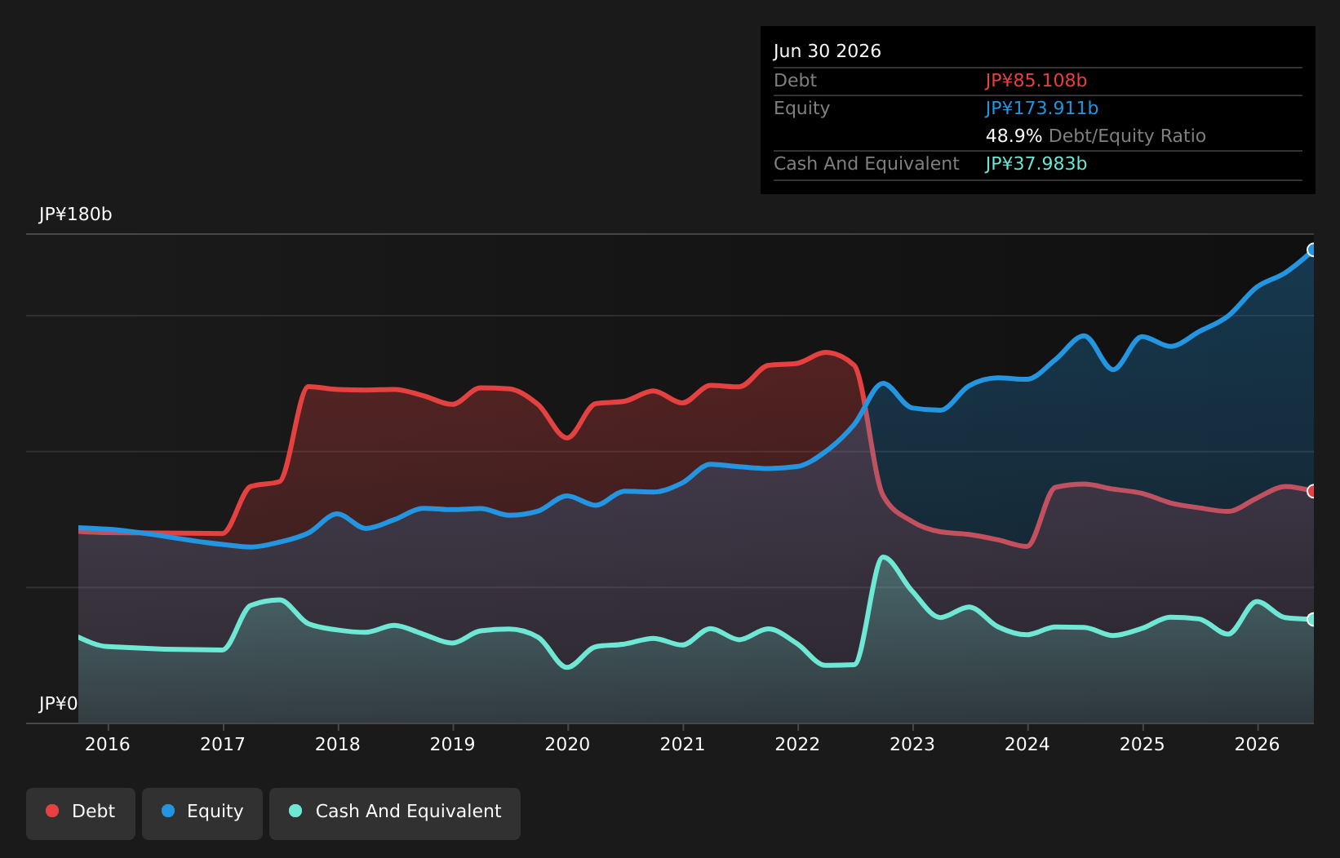
Task: Select the Debt endpoint marker at Jun 2026
Action: coord(1312,491)
